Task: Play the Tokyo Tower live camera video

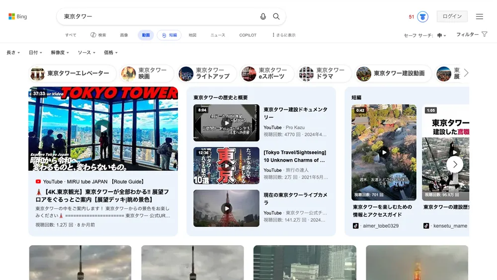Action: point(226,208)
